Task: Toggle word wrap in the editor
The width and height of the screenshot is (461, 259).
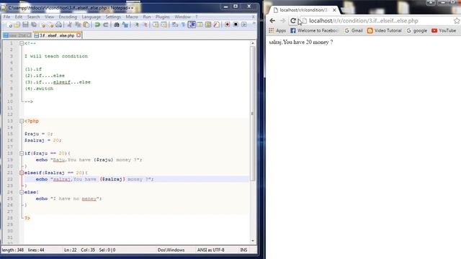Action: click(x=175, y=25)
